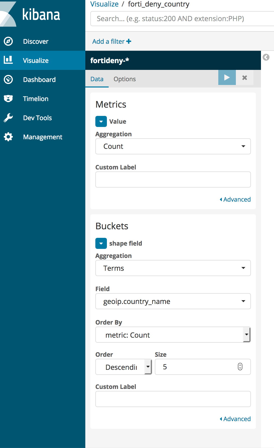This screenshot has width=274, height=448.
Task: Click the Kibana logo icon
Action: [x=9, y=14]
